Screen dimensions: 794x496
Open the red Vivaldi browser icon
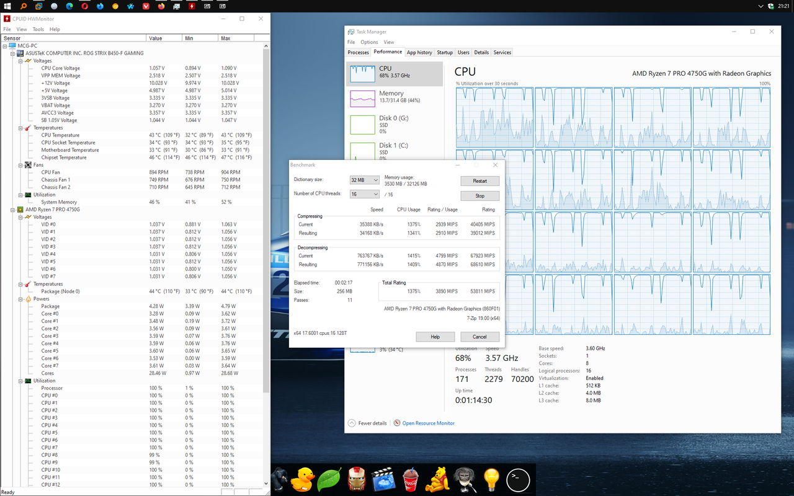point(146,6)
